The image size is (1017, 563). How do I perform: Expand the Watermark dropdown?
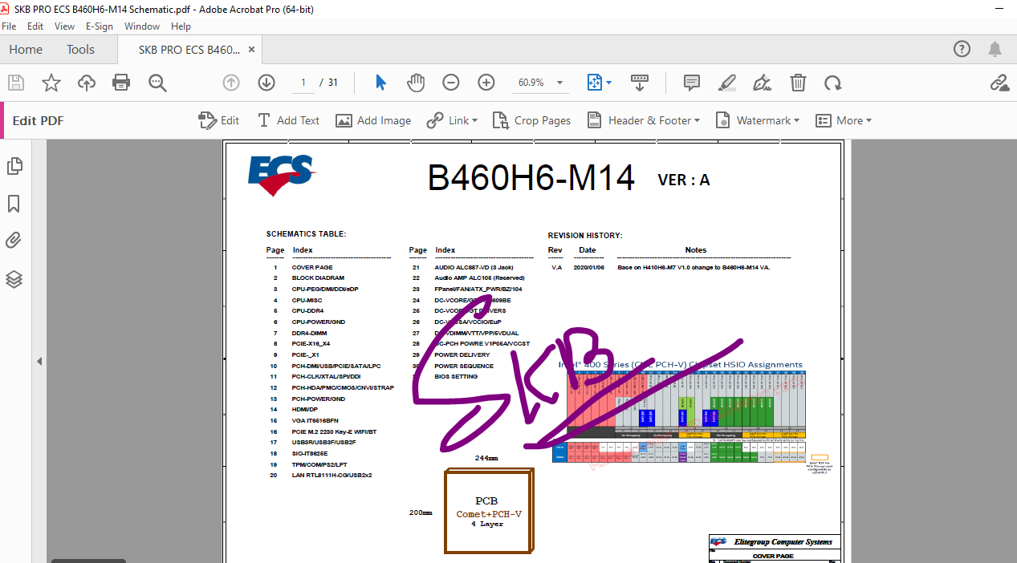click(796, 120)
